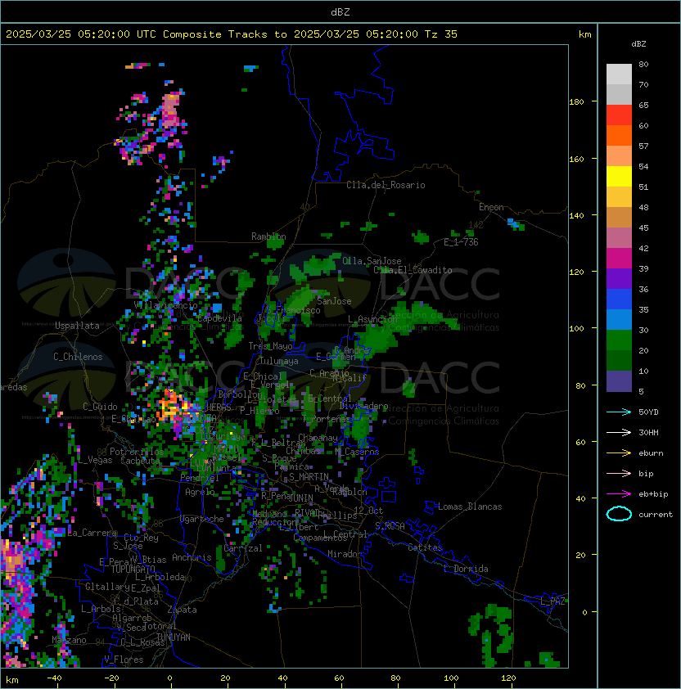Click the dBZ heading above color scale

(638, 44)
